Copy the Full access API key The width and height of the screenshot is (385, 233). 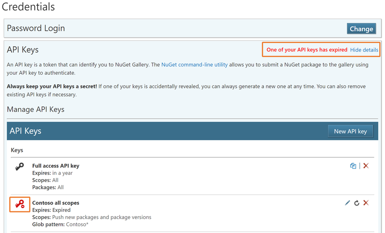(353, 166)
